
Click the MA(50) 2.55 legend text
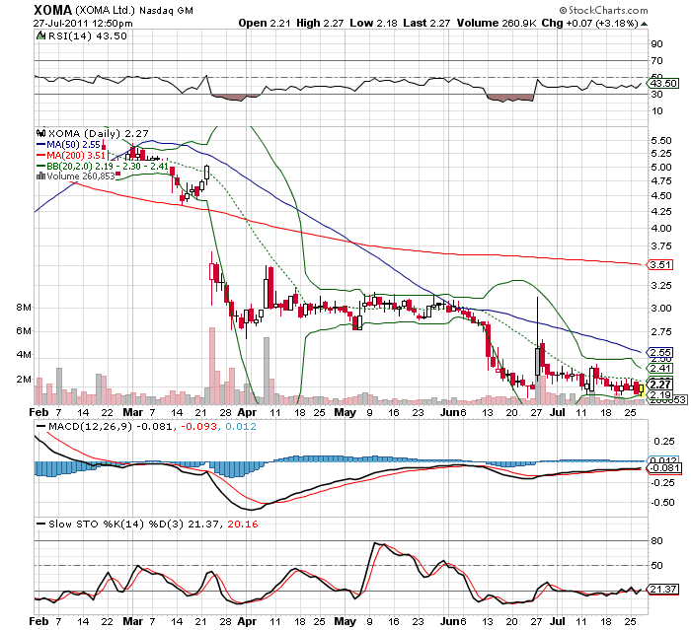tap(74, 144)
